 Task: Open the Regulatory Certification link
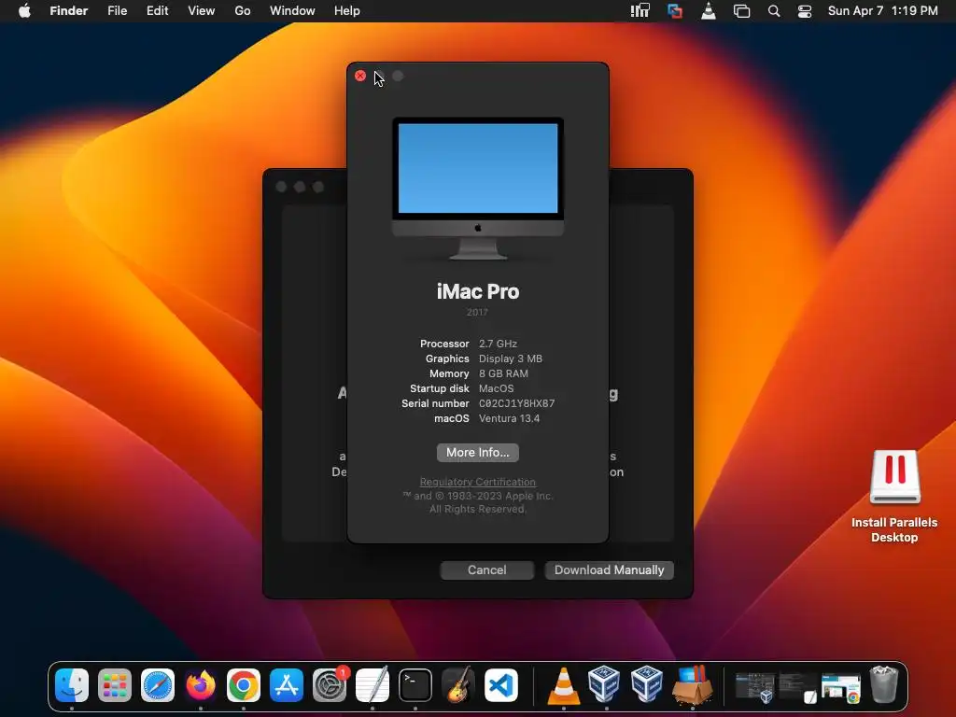tap(477, 482)
